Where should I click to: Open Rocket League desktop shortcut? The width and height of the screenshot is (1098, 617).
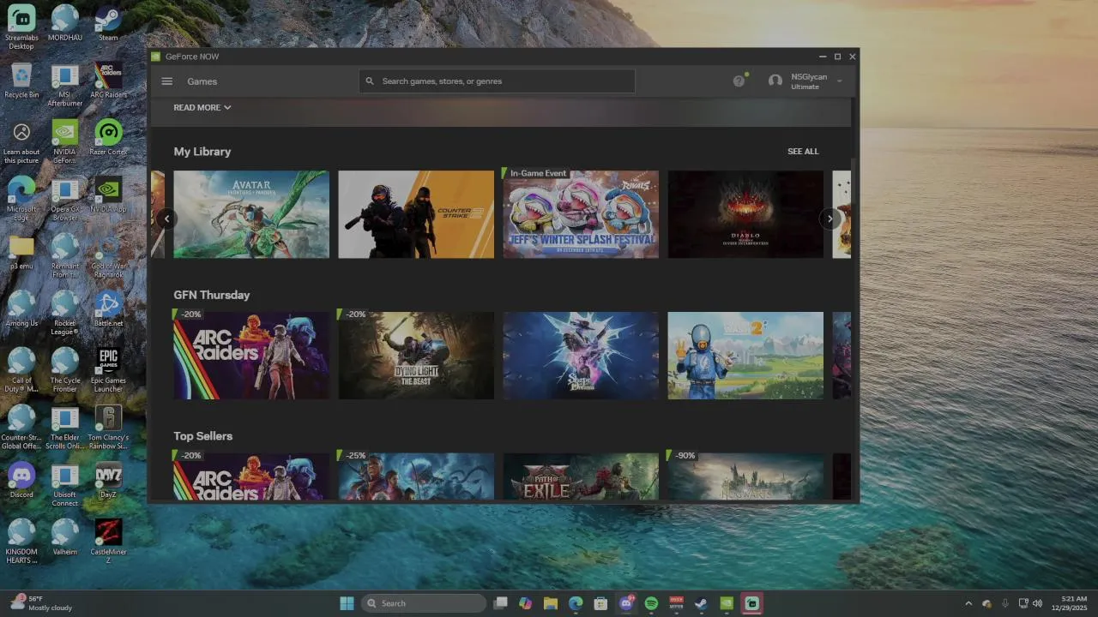[65, 314]
